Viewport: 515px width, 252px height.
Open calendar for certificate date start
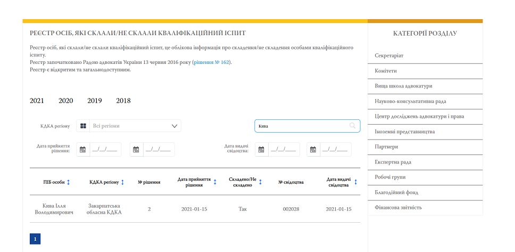(x=261, y=150)
